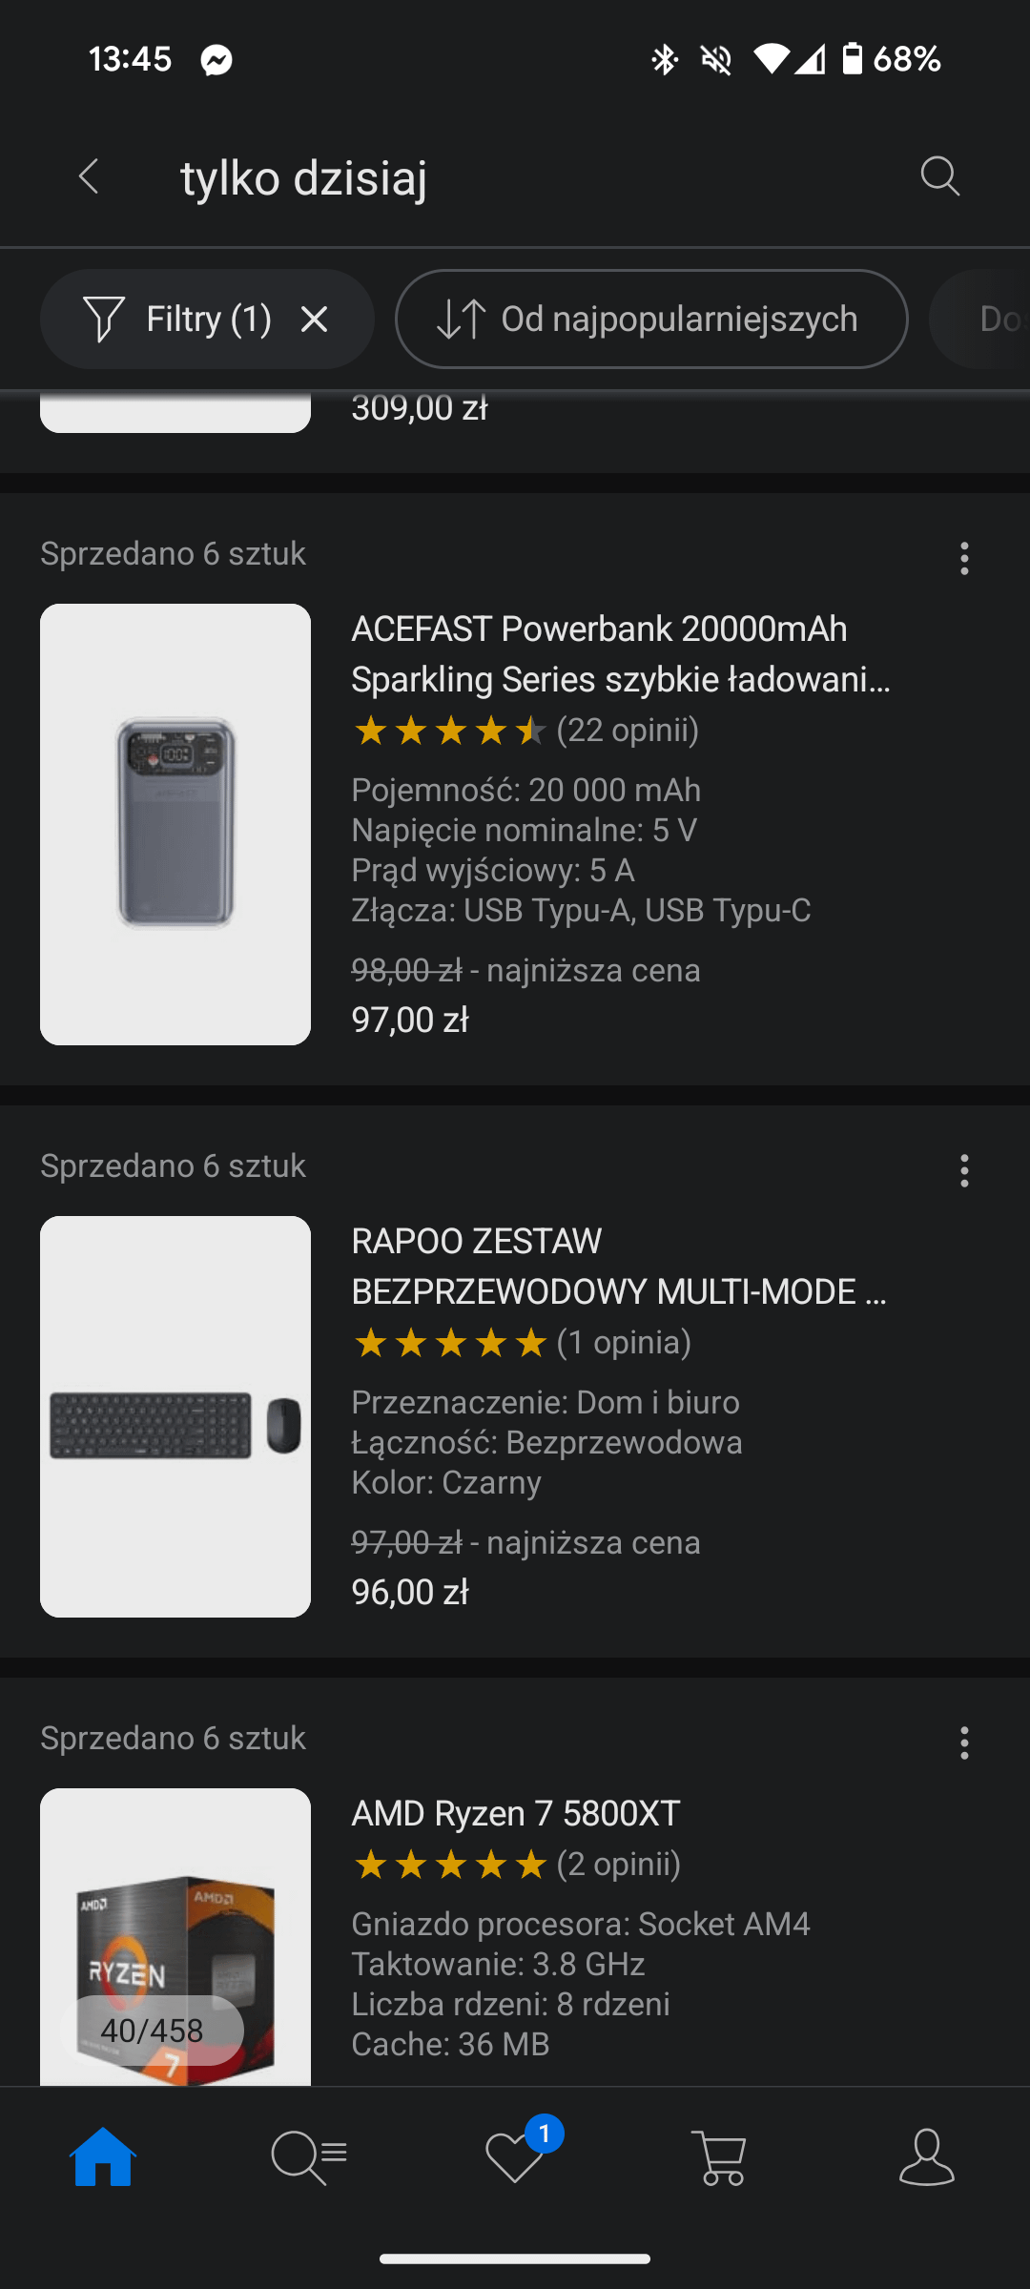Screen dimensions: 1030x2289
Task: Tap the partially visible filter chip
Action: tap(980, 320)
